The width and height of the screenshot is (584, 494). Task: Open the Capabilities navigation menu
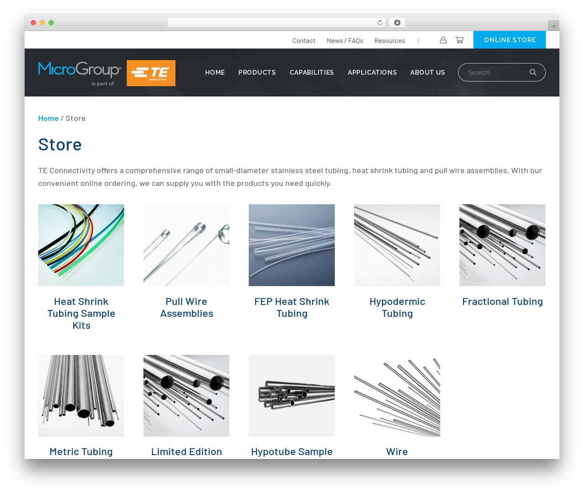click(x=312, y=72)
